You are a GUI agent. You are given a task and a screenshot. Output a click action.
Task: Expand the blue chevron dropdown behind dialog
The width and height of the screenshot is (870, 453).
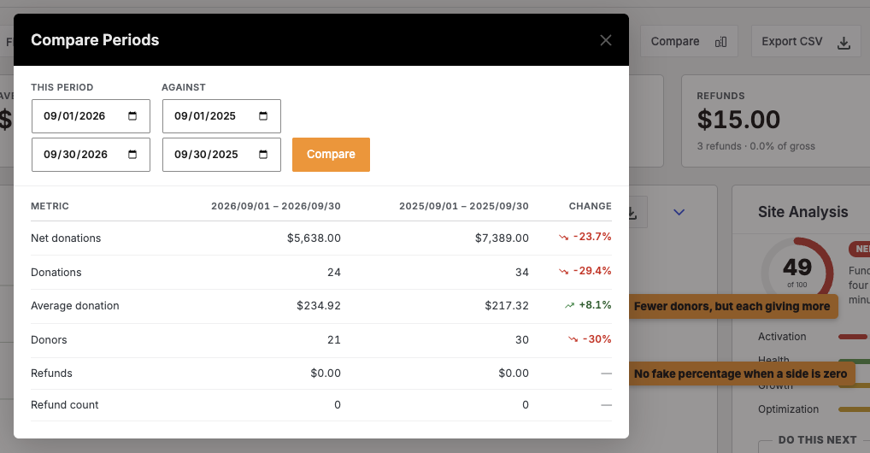679,211
